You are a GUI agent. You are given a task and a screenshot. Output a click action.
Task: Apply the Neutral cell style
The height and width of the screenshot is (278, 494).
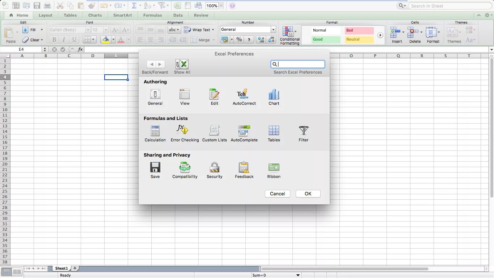(359, 40)
